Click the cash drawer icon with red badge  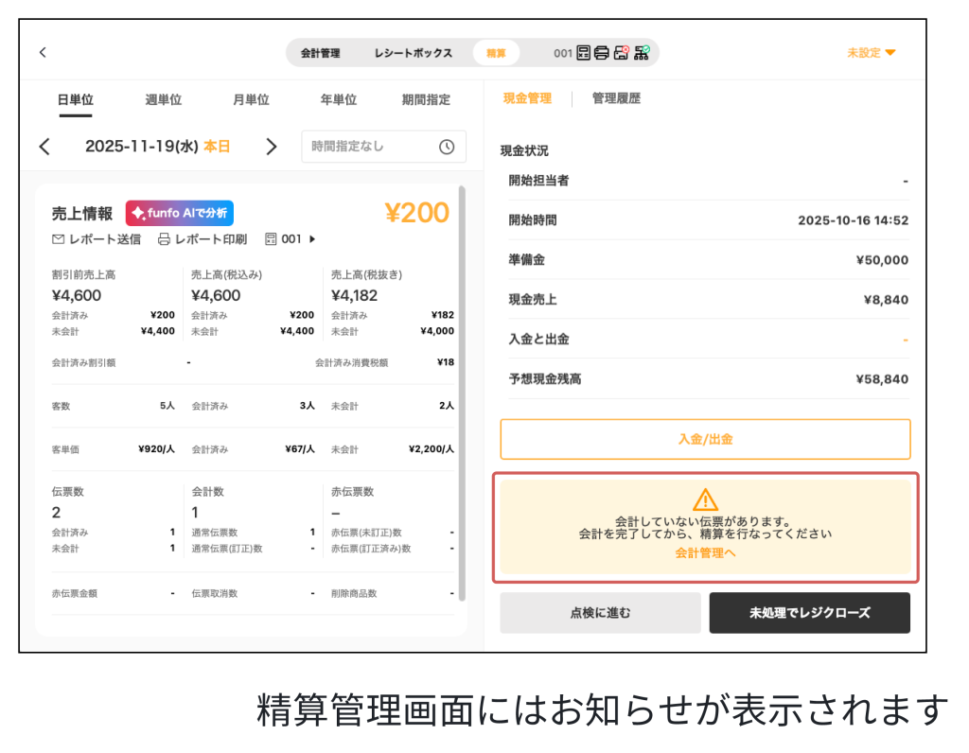(x=622, y=53)
